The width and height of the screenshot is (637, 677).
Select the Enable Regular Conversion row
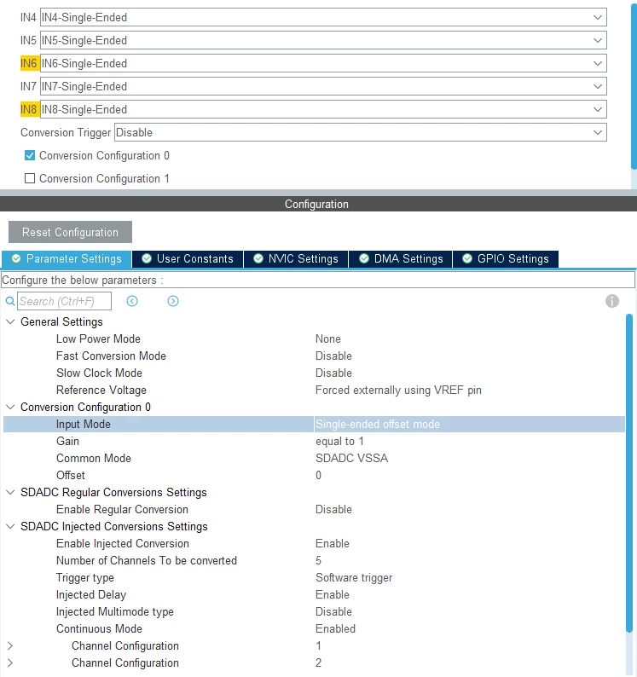coord(314,510)
